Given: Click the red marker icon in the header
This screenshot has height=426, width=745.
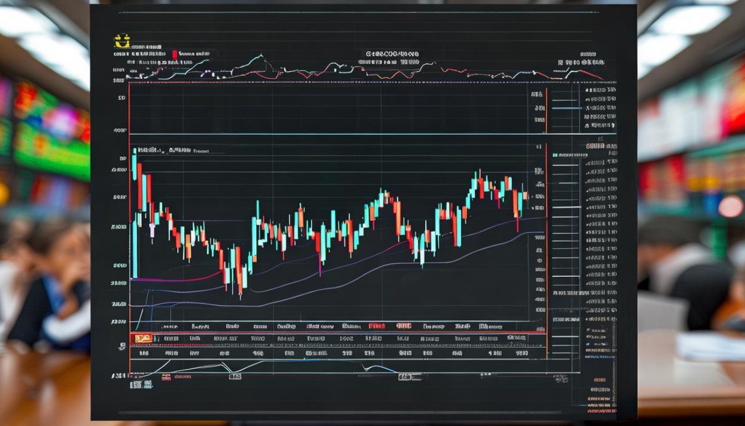Looking at the screenshot, I should point(175,54).
